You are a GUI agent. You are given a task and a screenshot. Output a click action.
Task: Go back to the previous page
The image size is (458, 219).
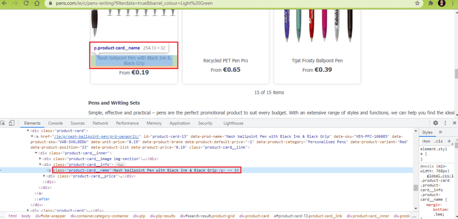[4, 3]
